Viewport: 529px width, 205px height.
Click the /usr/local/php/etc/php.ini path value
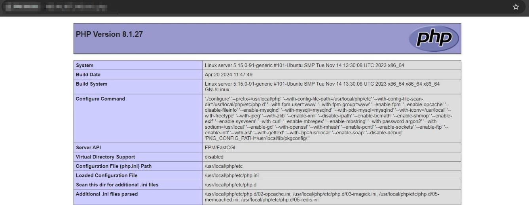(232, 175)
